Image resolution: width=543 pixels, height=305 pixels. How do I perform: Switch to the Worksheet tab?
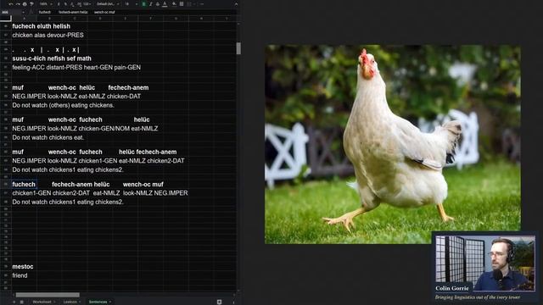point(42,302)
